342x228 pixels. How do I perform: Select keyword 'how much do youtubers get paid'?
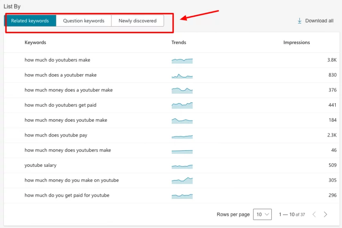coord(60,105)
